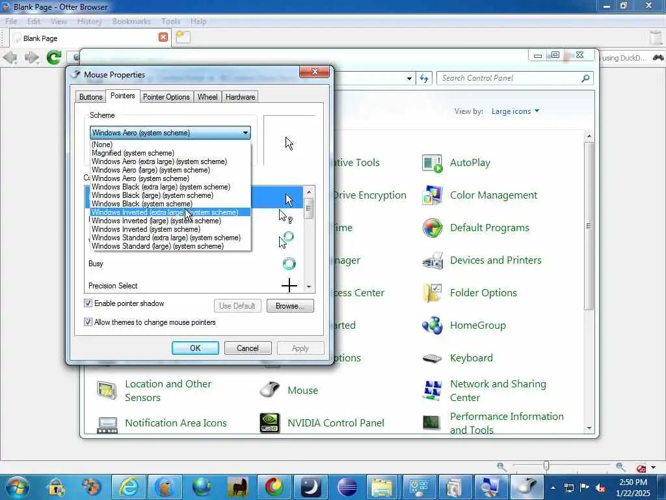Select the Precision Select cursor row

(x=193, y=285)
